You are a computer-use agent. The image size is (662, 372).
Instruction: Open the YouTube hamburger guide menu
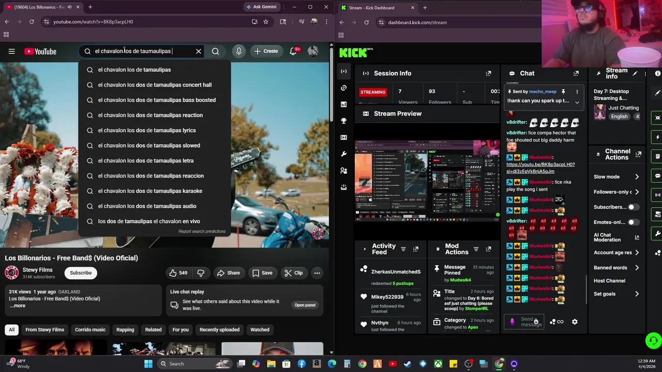click(x=11, y=51)
